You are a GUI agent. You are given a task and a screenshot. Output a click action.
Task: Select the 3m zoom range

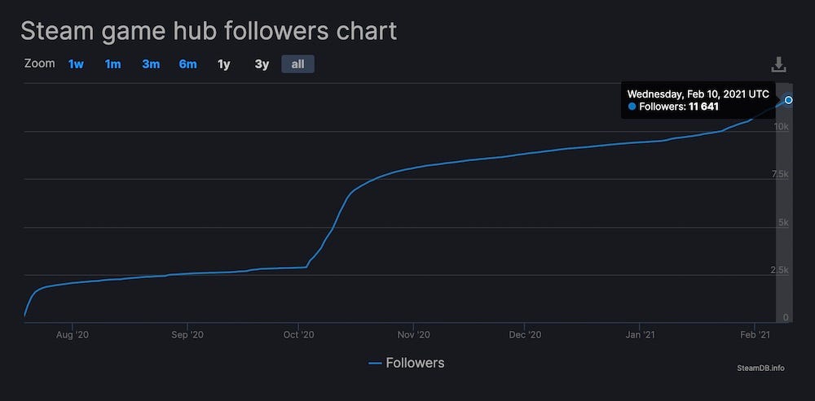(151, 64)
